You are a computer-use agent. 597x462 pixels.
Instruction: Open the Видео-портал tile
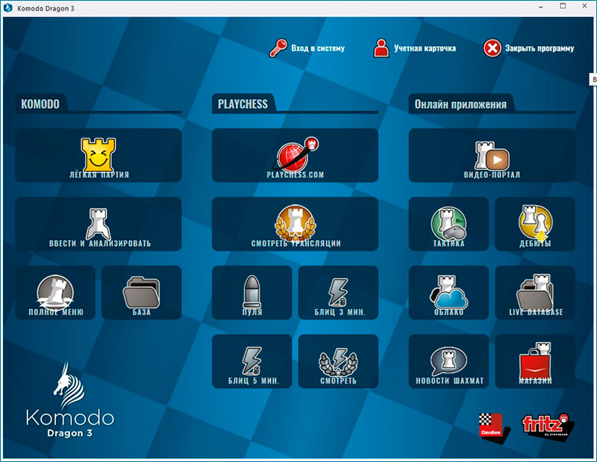[492, 155]
